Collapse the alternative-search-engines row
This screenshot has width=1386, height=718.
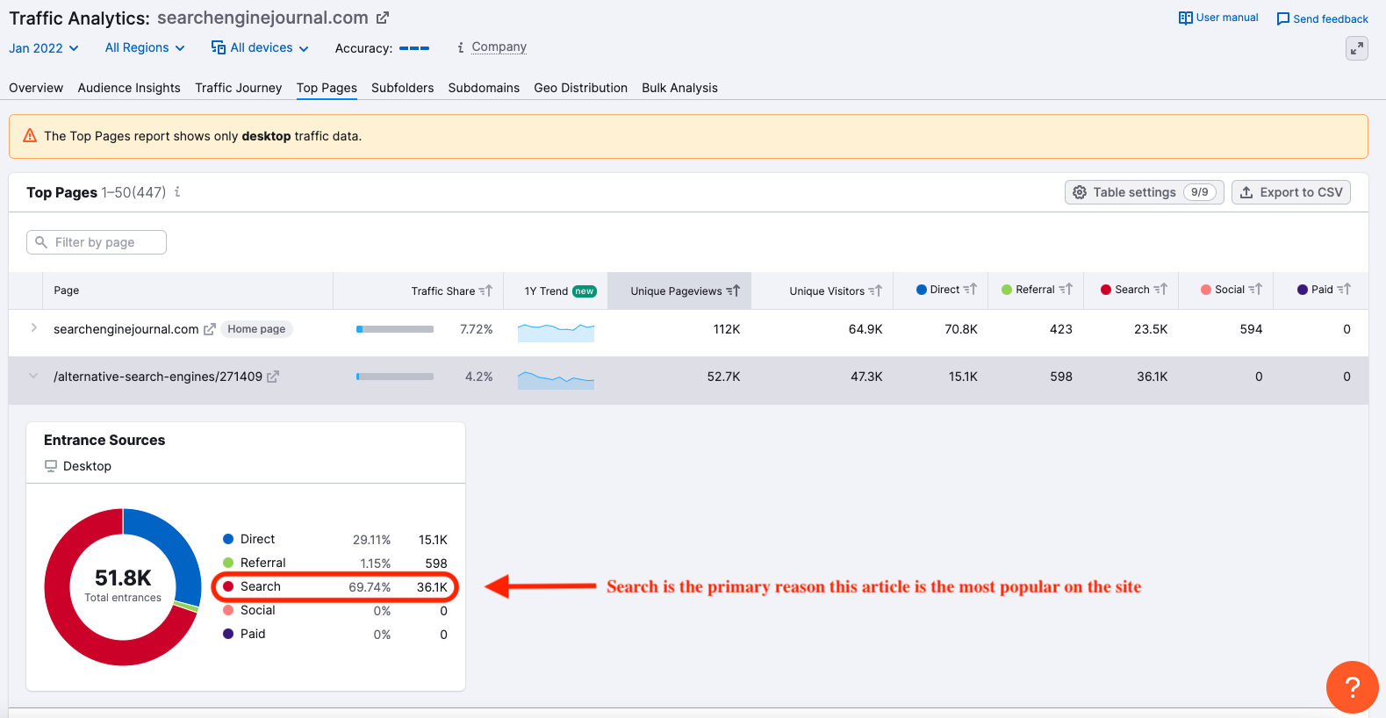pos(33,376)
